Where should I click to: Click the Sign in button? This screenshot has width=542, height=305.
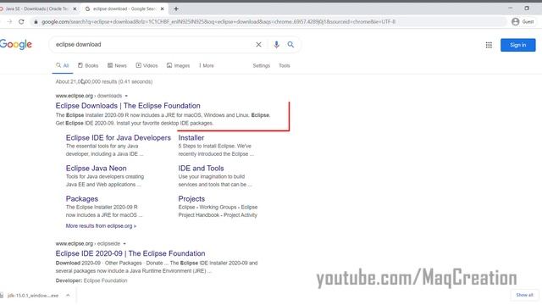tap(517, 45)
